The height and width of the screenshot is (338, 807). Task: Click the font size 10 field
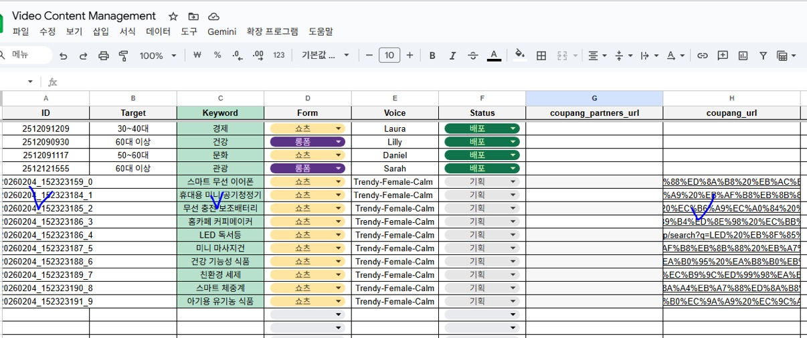tap(389, 56)
